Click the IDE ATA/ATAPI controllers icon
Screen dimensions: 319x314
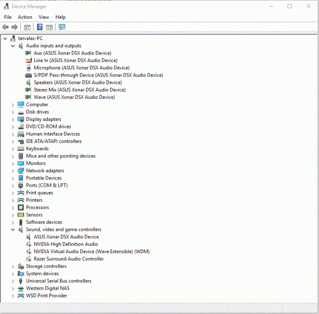coord(21,141)
